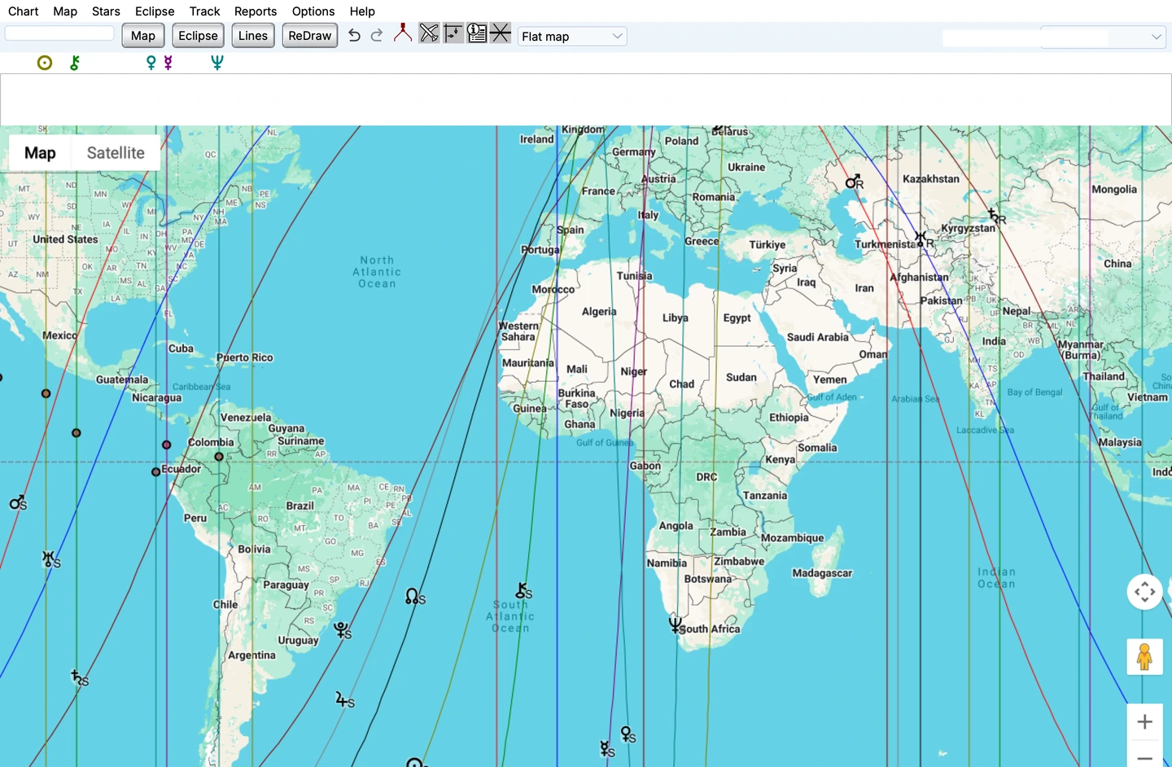Open the Reports menu
This screenshot has height=767, width=1172.
[x=256, y=11]
